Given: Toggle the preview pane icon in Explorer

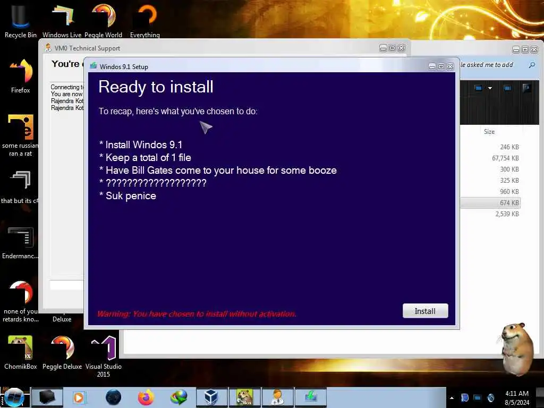Looking at the screenshot, I should (507, 88).
